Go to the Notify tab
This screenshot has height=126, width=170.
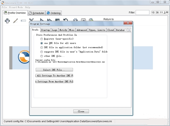tap(63, 30)
